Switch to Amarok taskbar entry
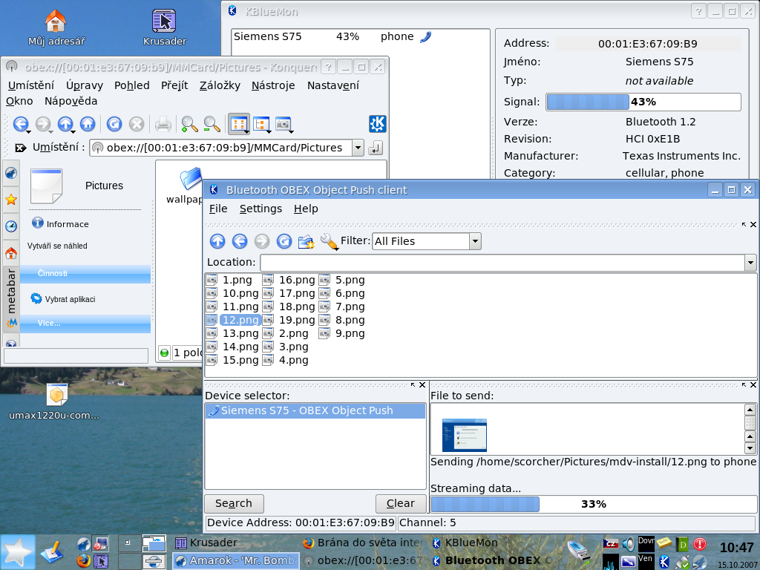 [x=236, y=561]
